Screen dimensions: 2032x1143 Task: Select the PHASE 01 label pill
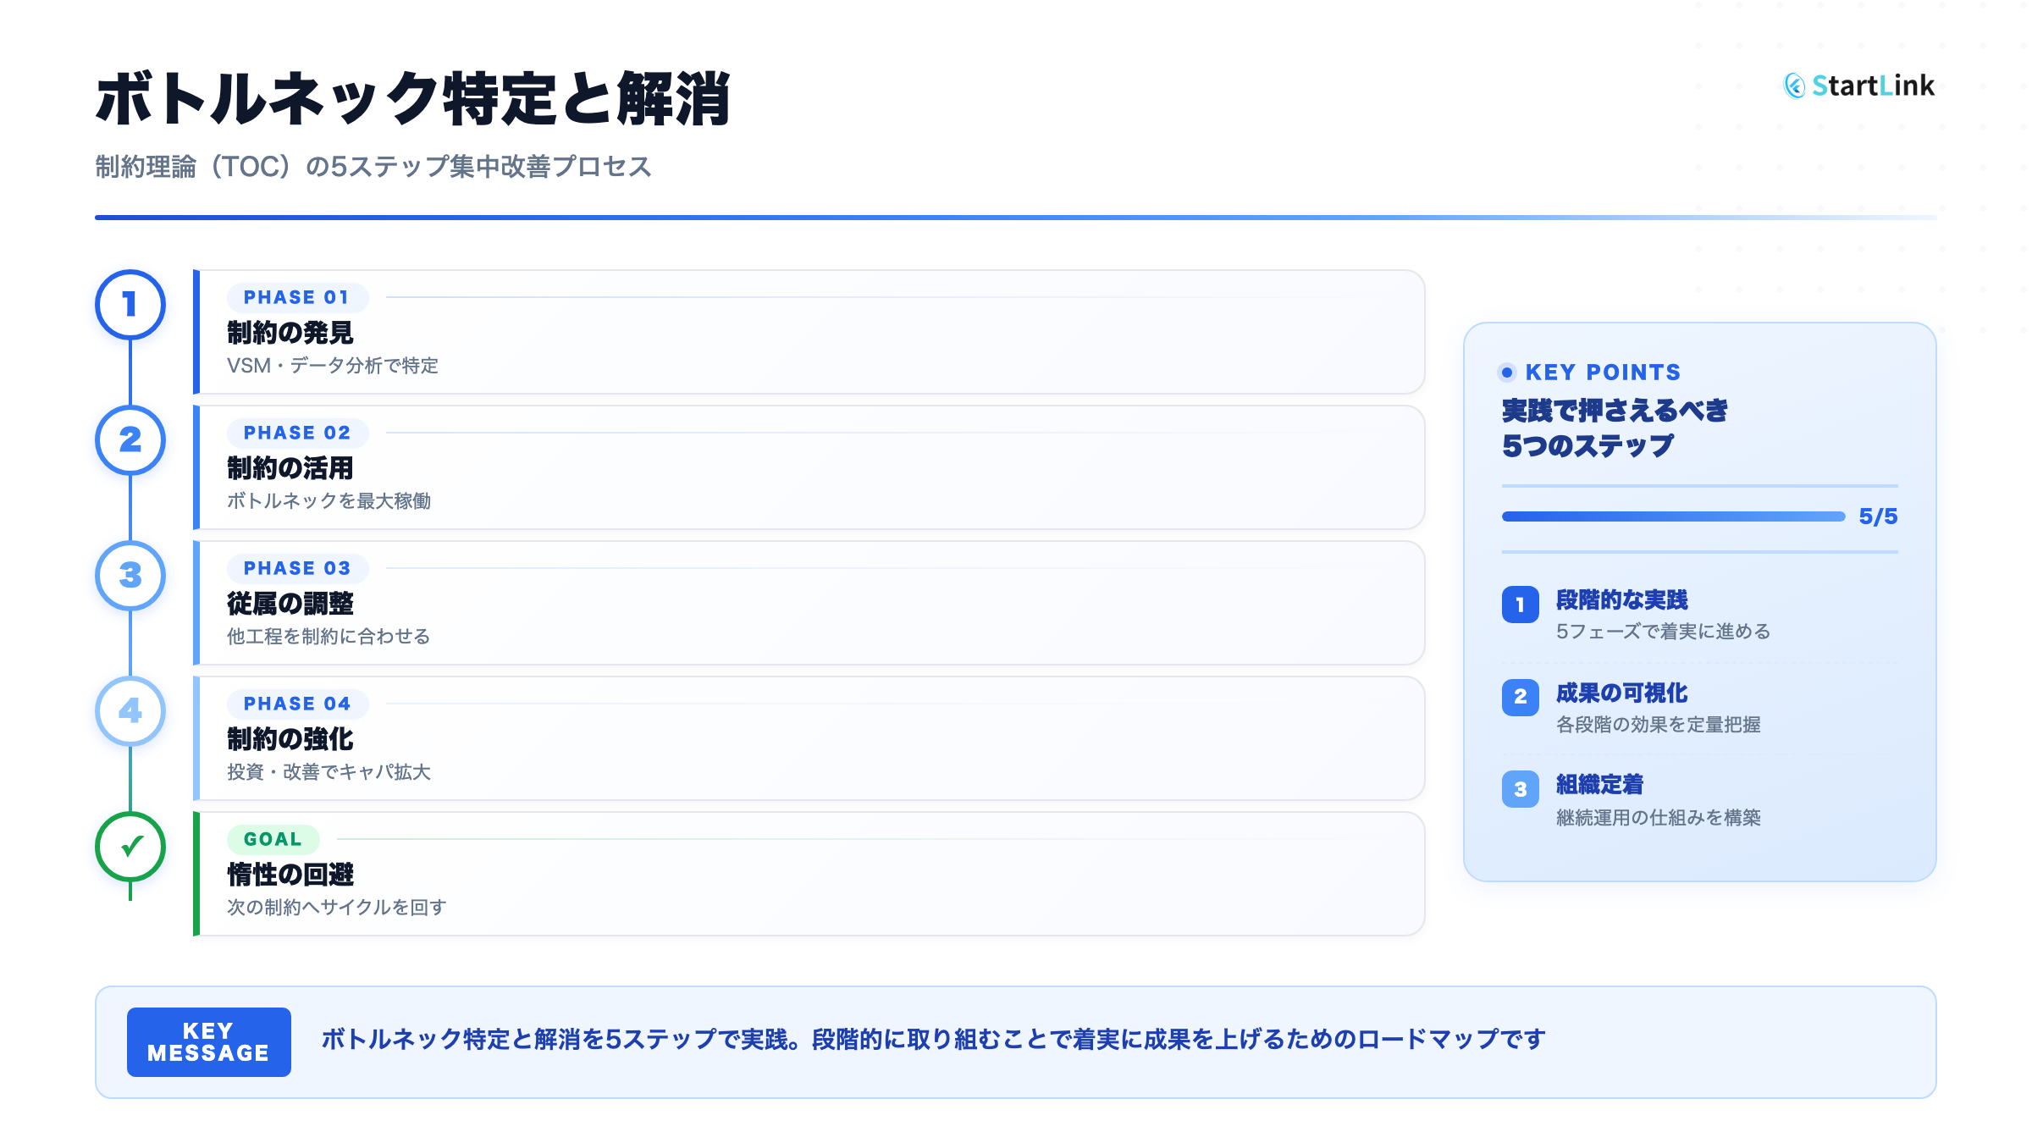point(296,297)
